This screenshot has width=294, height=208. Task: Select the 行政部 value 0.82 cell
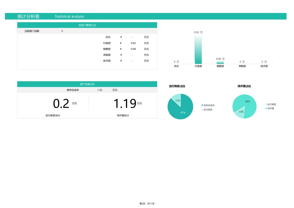point(133,43)
